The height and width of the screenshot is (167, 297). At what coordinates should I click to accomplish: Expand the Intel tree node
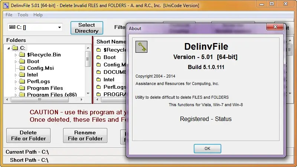[x=16, y=75]
